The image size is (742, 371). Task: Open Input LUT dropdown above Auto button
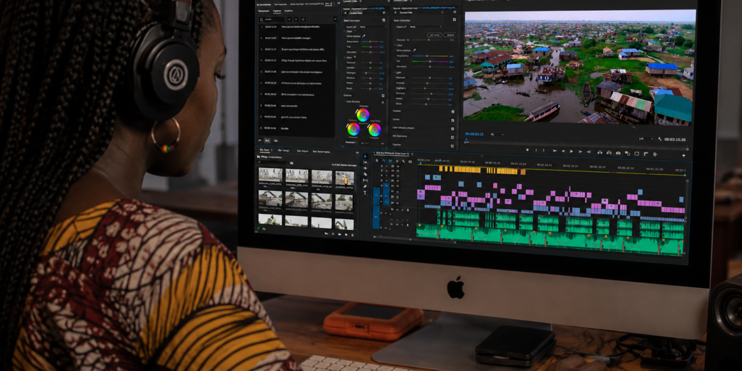[426, 26]
